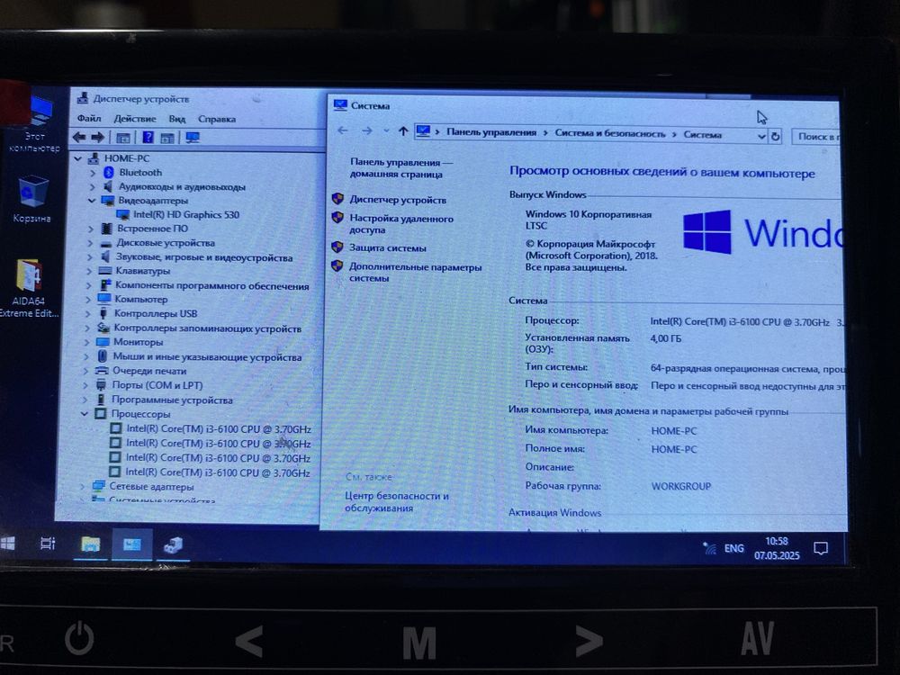The height and width of the screenshot is (675, 900).
Task: Collapse the Видеоадаптеры node
Action: [92, 201]
